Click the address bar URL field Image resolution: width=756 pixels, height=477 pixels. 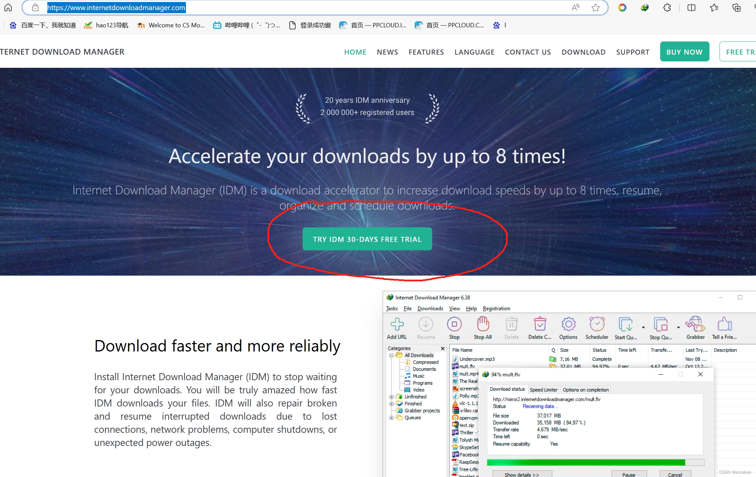[x=304, y=7]
